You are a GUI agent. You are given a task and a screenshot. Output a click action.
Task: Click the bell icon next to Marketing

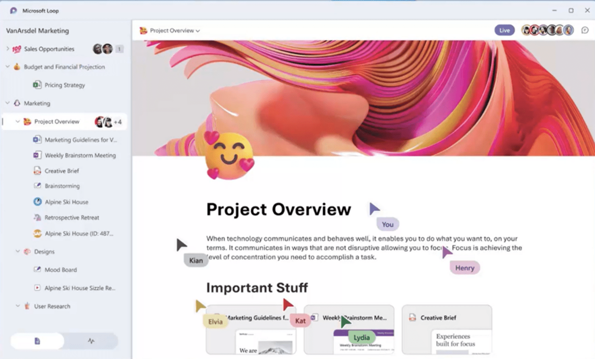pos(16,103)
